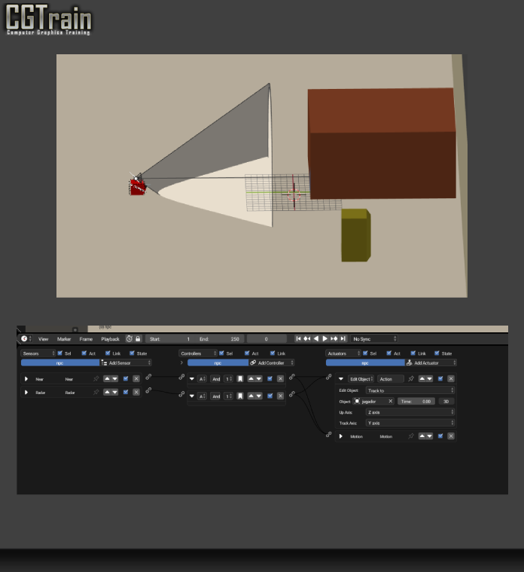
Task: Open the Add Sensor dropdown
Action: tap(126, 362)
